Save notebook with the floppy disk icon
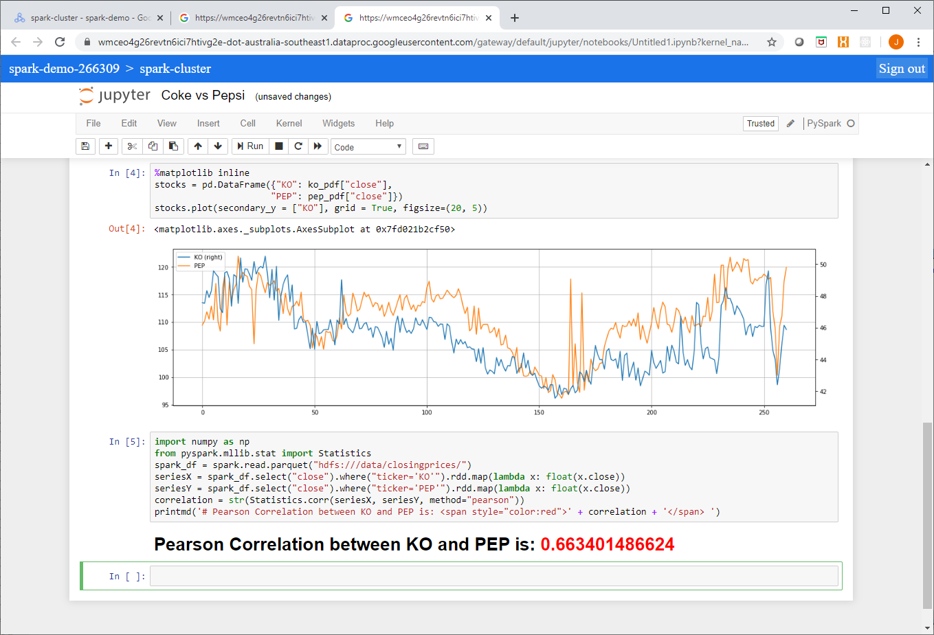The image size is (934, 635). pyautogui.click(x=85, y=146)
